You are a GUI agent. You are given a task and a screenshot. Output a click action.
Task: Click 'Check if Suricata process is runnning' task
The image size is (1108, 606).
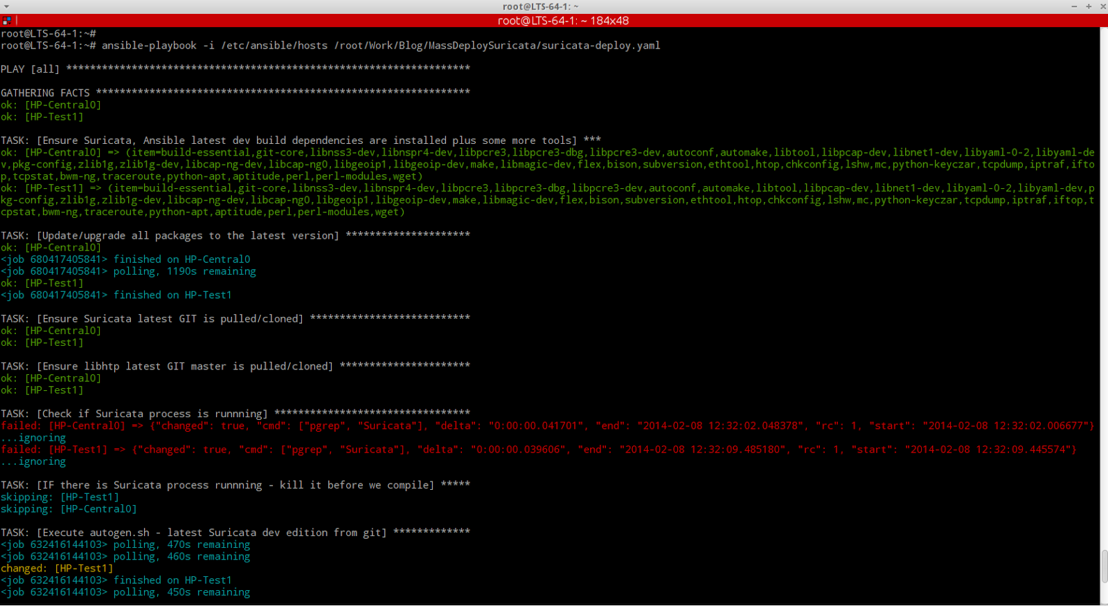[235, 414]
